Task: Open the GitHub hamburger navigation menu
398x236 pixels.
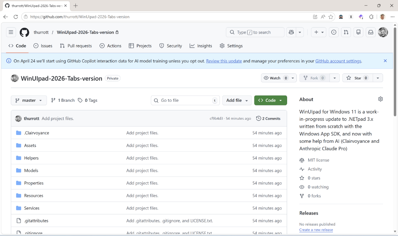Action: pyautogui.click(x=11, y=32)
